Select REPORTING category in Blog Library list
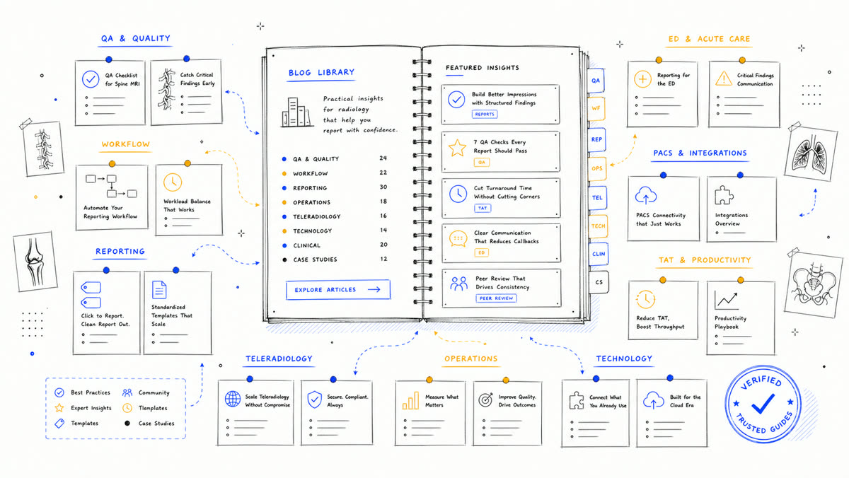Viewport: 849px width, 478px height. 335,188
